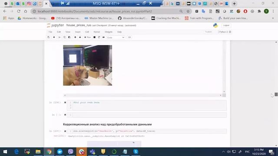Go back with the browser back arrow
278x156 pixels.
[5, 11]
